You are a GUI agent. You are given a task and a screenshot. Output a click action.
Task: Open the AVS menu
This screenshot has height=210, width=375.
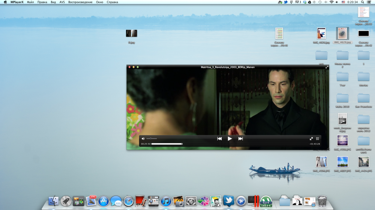coord(62,2)
